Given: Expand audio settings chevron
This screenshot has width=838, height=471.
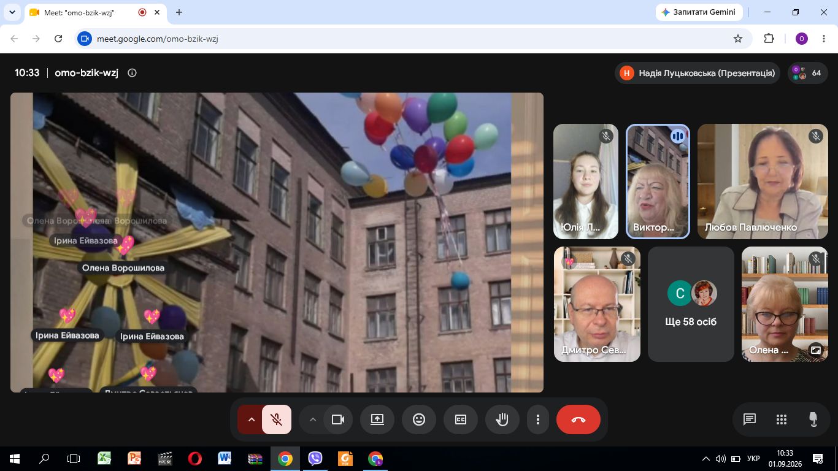Looking at the screenshot, I should (x=251, y=419).
